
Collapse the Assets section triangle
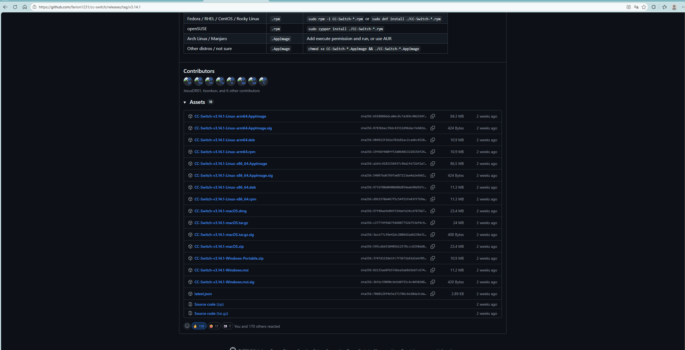point(185,102)
